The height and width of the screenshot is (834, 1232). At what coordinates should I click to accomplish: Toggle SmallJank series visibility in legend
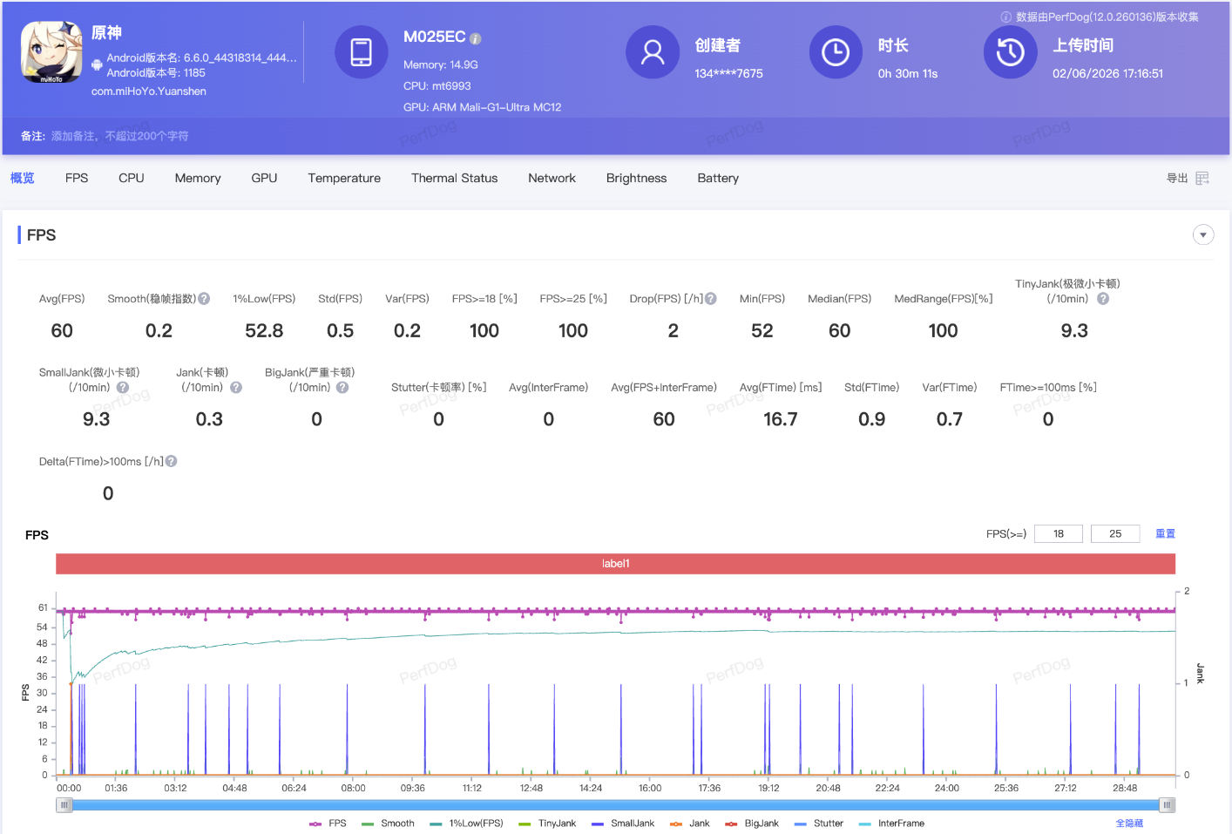623,824
